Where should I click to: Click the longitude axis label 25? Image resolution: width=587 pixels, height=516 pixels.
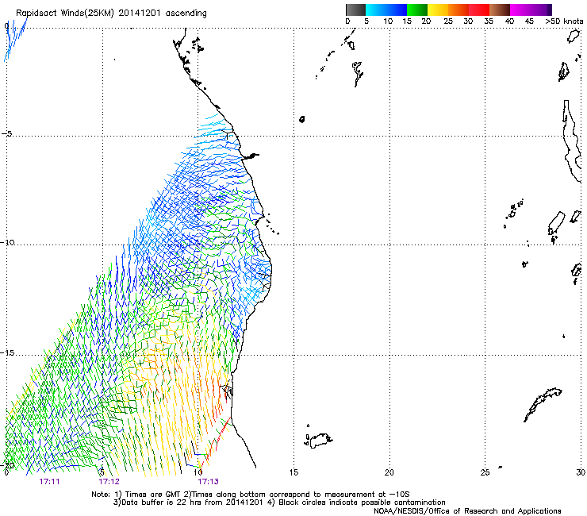(x=485, y=472)
